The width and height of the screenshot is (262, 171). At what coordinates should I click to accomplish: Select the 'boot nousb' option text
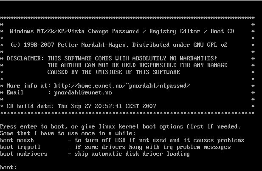click(17, 140)
